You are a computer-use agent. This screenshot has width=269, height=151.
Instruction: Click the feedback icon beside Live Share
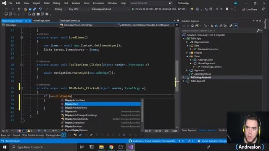pos(263,9)
